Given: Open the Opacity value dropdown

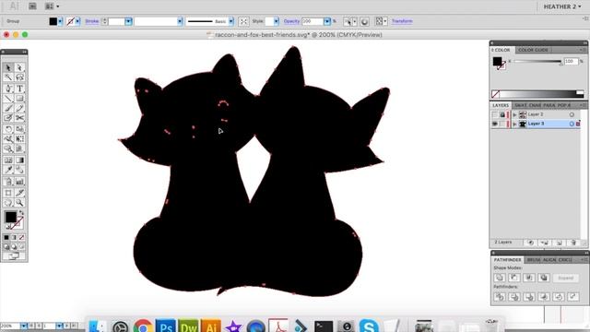Looking at the screenshot, I should pos(327,21).
